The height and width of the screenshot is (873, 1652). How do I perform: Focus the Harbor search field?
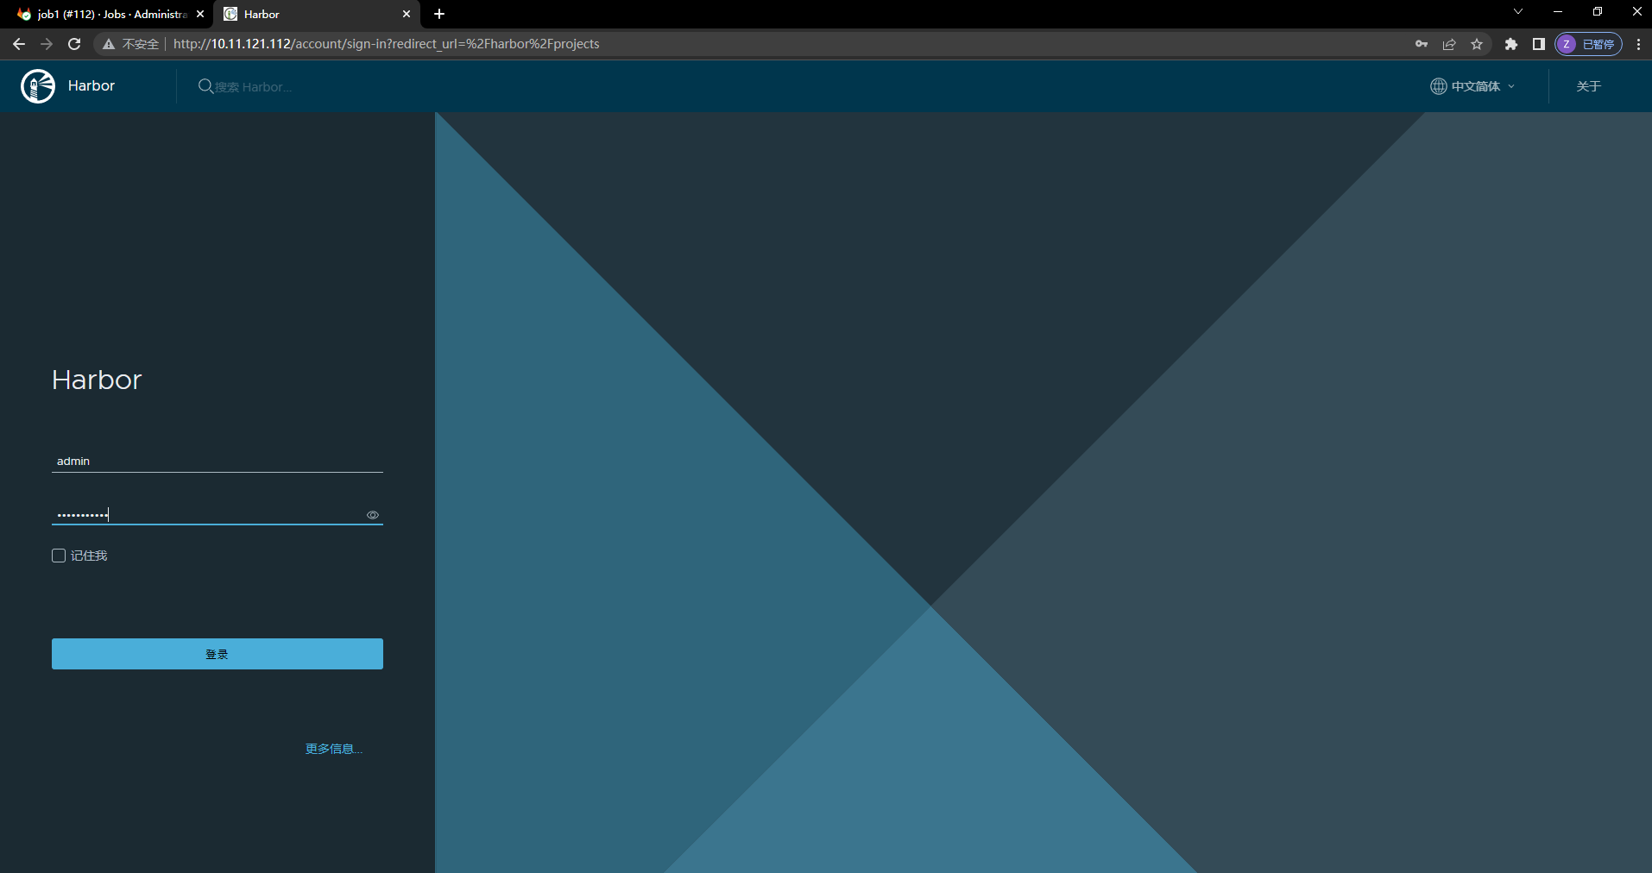click(x=254, y=87)
